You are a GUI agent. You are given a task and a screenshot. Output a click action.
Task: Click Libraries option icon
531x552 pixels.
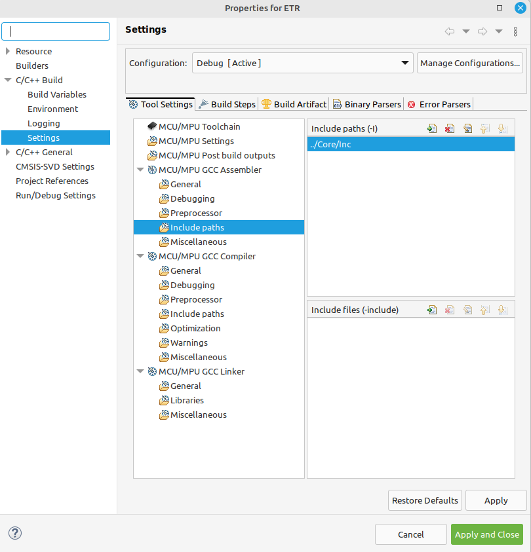164,400
